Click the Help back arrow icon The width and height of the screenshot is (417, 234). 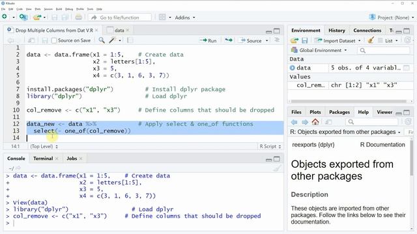pos(295,122)
